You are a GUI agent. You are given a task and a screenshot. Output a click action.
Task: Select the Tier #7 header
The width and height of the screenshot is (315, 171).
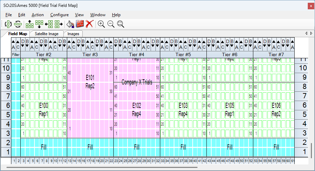click(x=274, y=54)
